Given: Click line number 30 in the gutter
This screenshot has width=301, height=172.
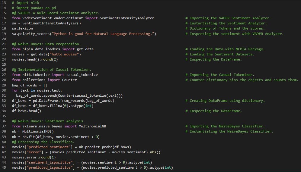Looking at the screenshot, I should [4, 90].
